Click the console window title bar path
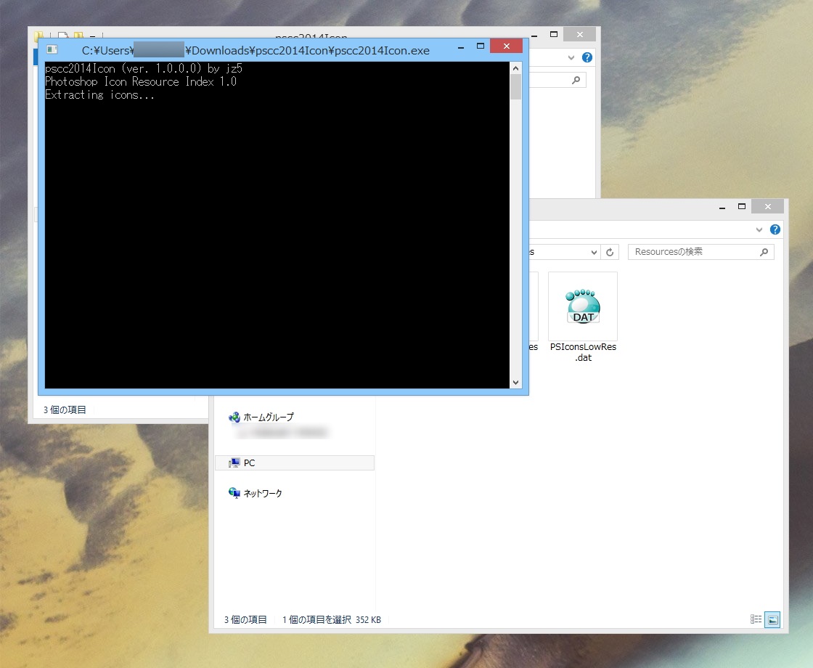Screen dimensions: 813x668 [255, 50]
